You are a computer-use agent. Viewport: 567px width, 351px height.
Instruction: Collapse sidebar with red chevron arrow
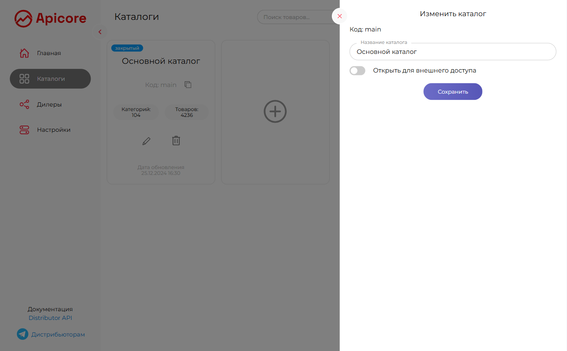[x=100, y=32]
